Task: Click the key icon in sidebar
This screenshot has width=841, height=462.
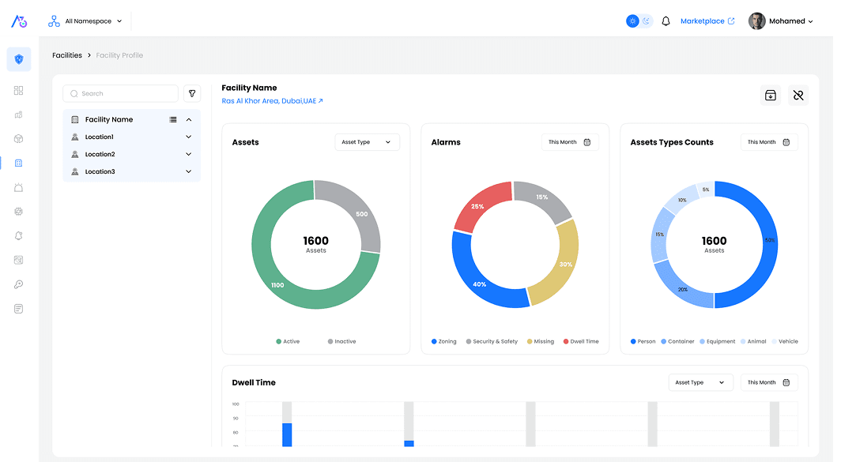Action: pyautogui.click(x=19, y=284)
